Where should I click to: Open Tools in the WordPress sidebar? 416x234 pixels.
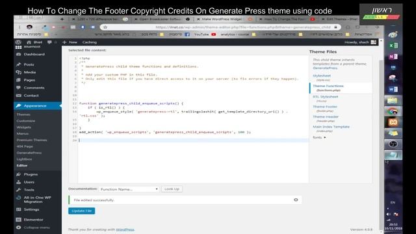coord(29,190)
